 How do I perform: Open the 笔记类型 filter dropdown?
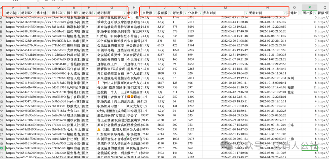pyautogui.click(x=95, y=13)
